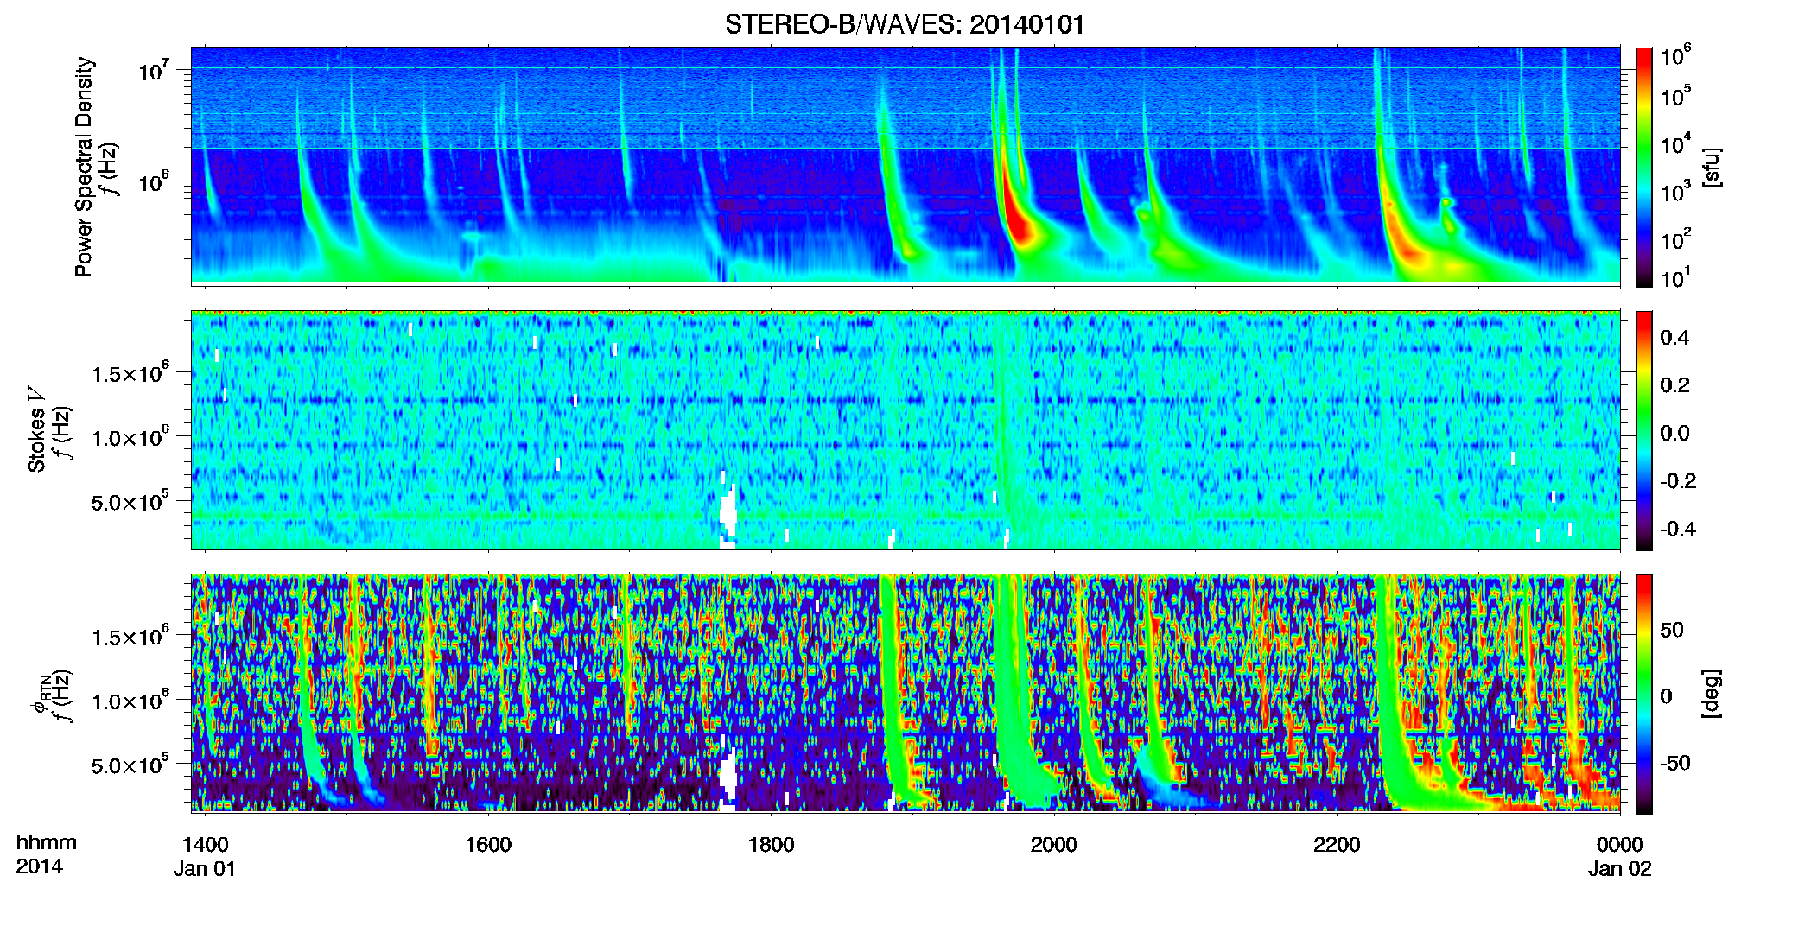Screen dimensions: 1811x933
Task: Click the Jan 02 date label
Action: (1620, 869)
